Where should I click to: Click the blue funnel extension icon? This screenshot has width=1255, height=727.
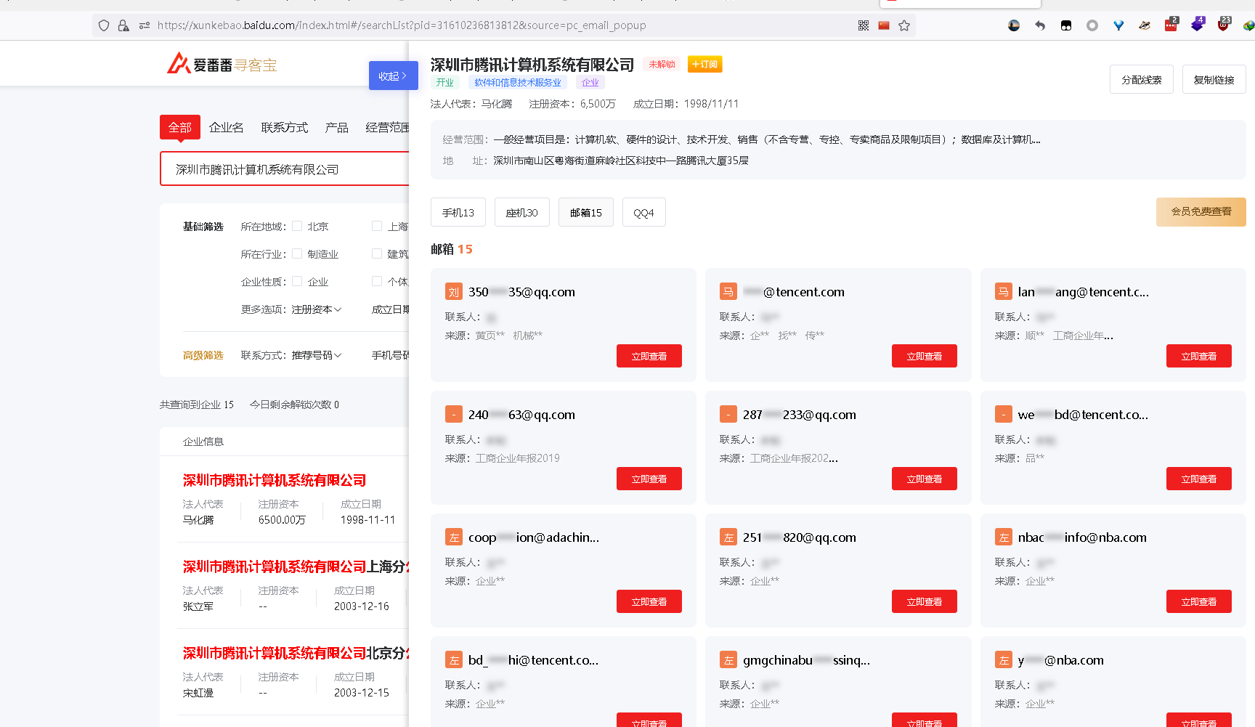(1118, 25)
